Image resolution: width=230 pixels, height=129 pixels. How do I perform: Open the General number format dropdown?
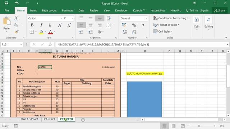(146, 18)
